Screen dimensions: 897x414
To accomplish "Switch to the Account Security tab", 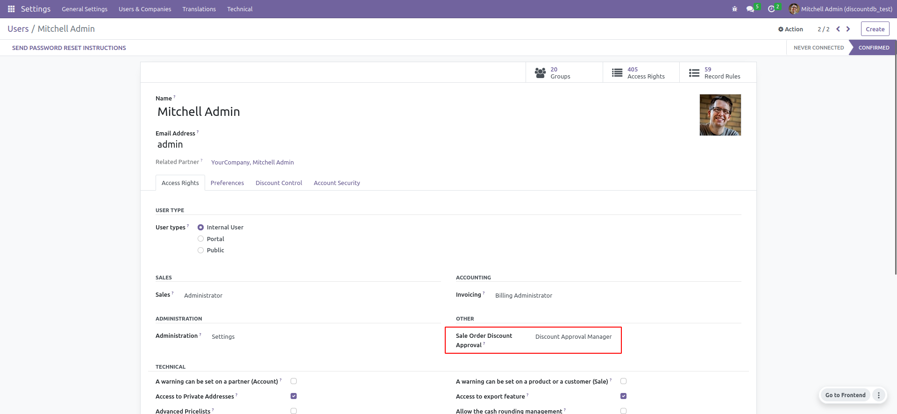I will coord(337,183).
